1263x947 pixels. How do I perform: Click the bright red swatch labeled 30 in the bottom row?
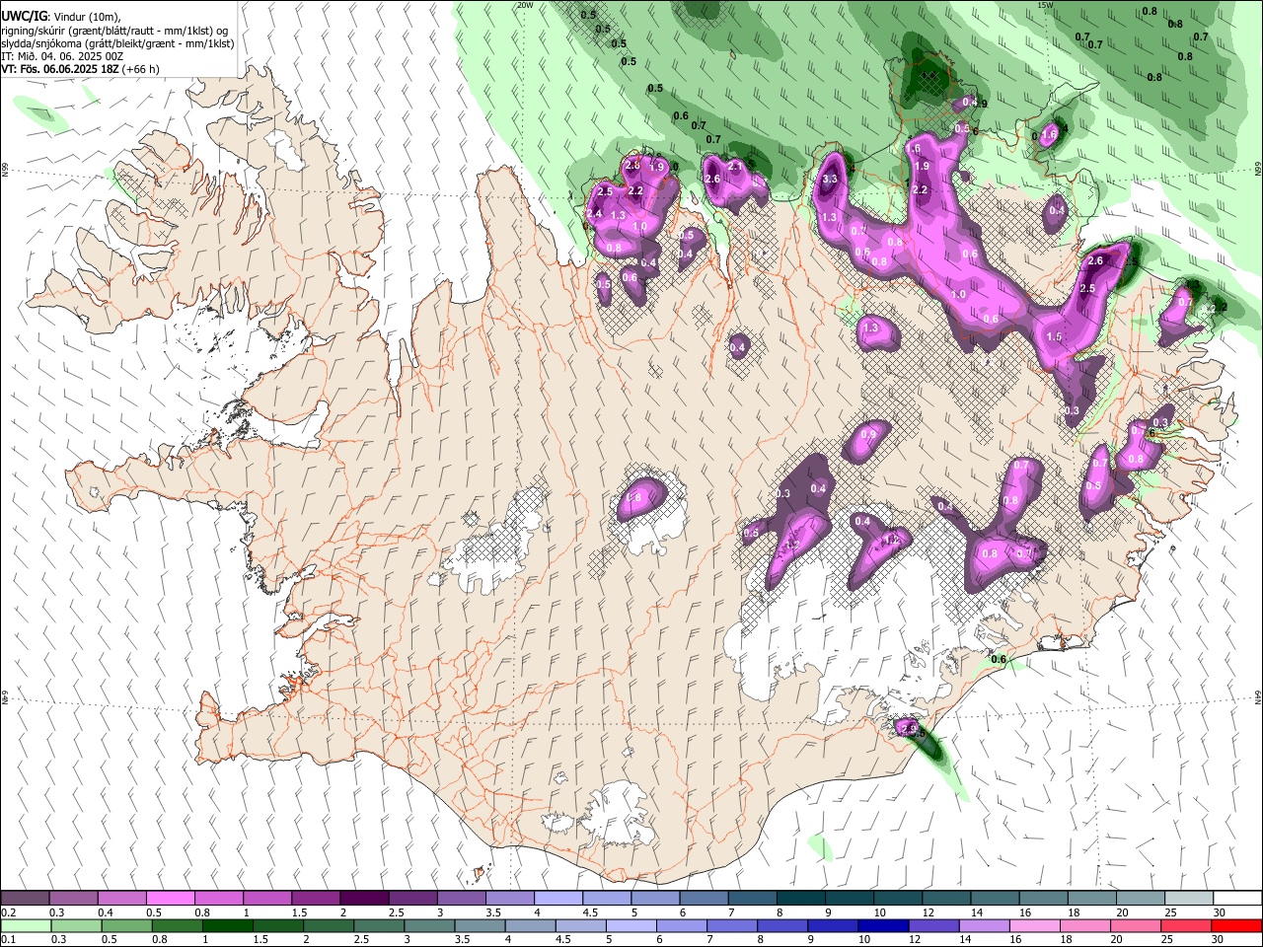(x=1235, y=925)
